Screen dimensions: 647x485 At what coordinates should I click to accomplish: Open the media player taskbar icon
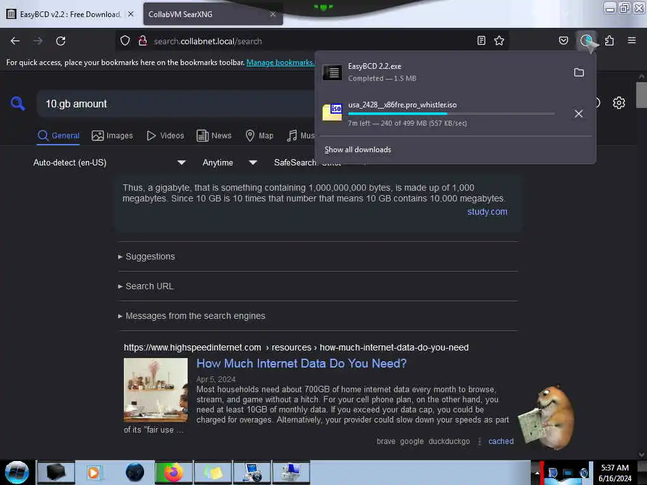coord(94,472)
